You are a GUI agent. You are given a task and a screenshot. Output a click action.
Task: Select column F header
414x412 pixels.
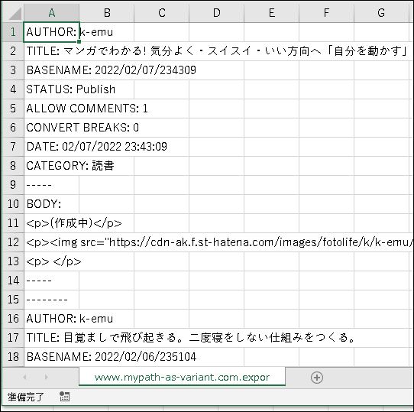(326, 13)
